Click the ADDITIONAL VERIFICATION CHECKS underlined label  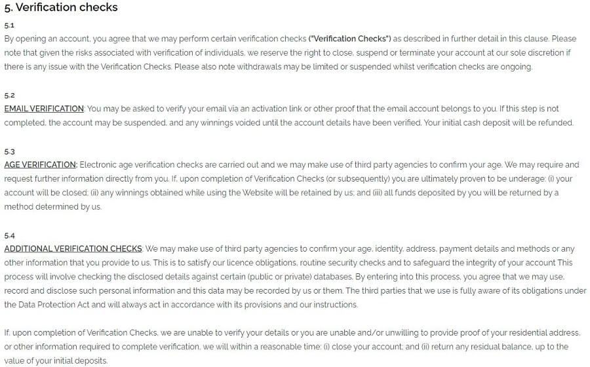tap(73, 248)
